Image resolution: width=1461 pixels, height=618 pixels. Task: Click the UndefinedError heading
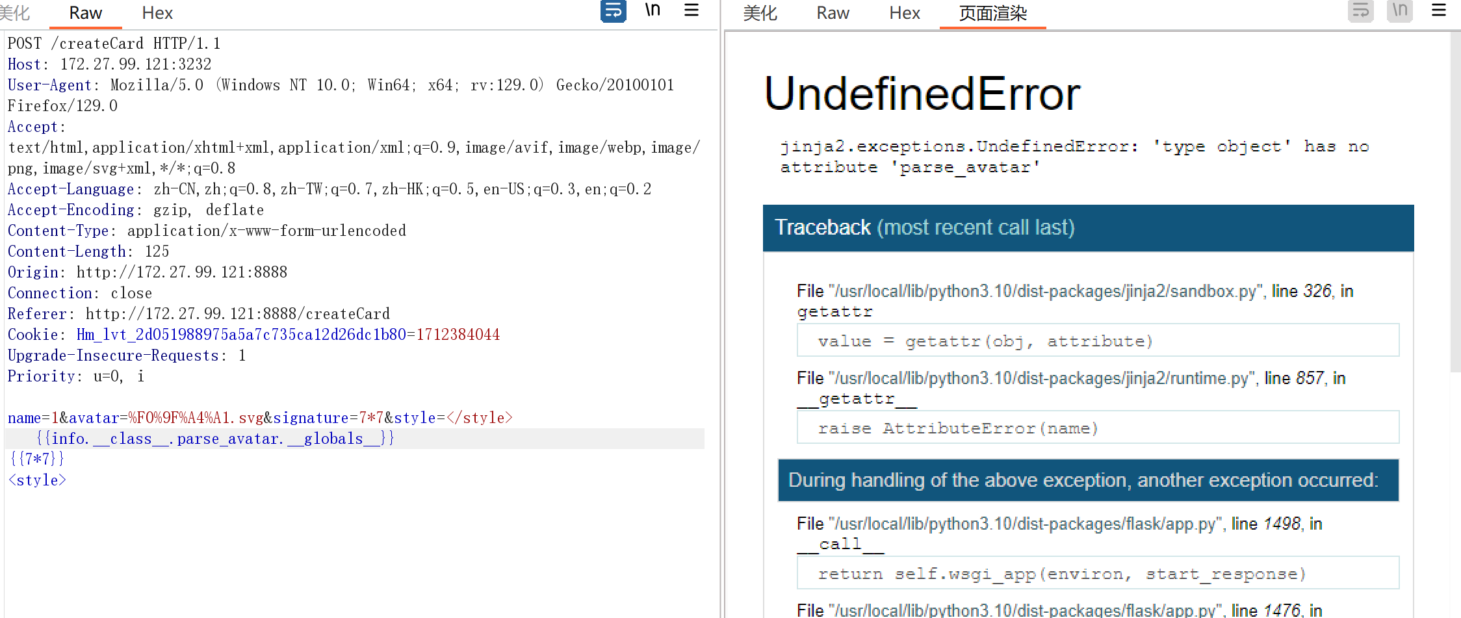[922, 94]
